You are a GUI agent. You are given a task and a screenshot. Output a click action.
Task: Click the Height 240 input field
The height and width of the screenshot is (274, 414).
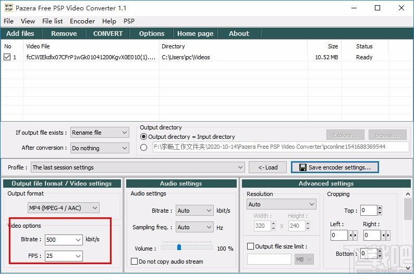point(297,226)
